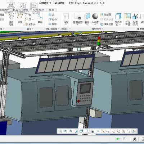
Task: Create a 坐标系 coordinate system
Action: pos(30,24)
